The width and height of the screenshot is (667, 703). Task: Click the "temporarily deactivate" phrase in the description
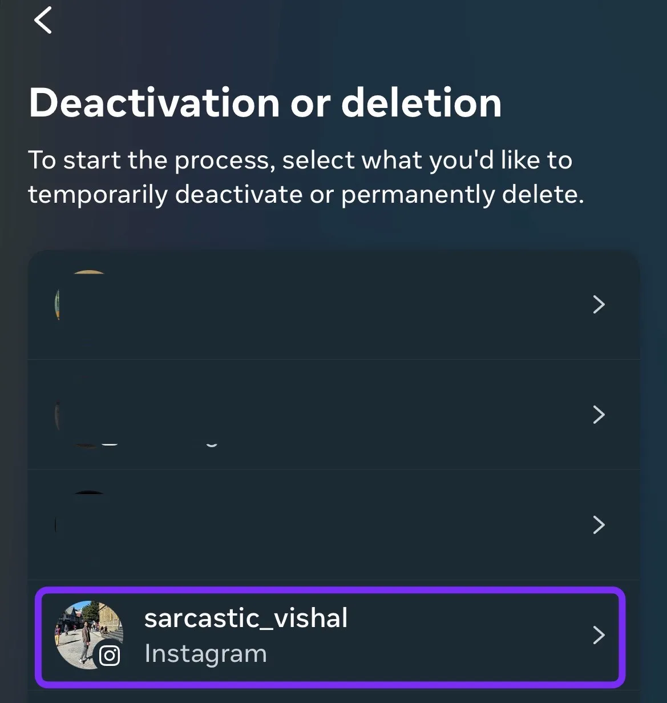coord(165,195)
